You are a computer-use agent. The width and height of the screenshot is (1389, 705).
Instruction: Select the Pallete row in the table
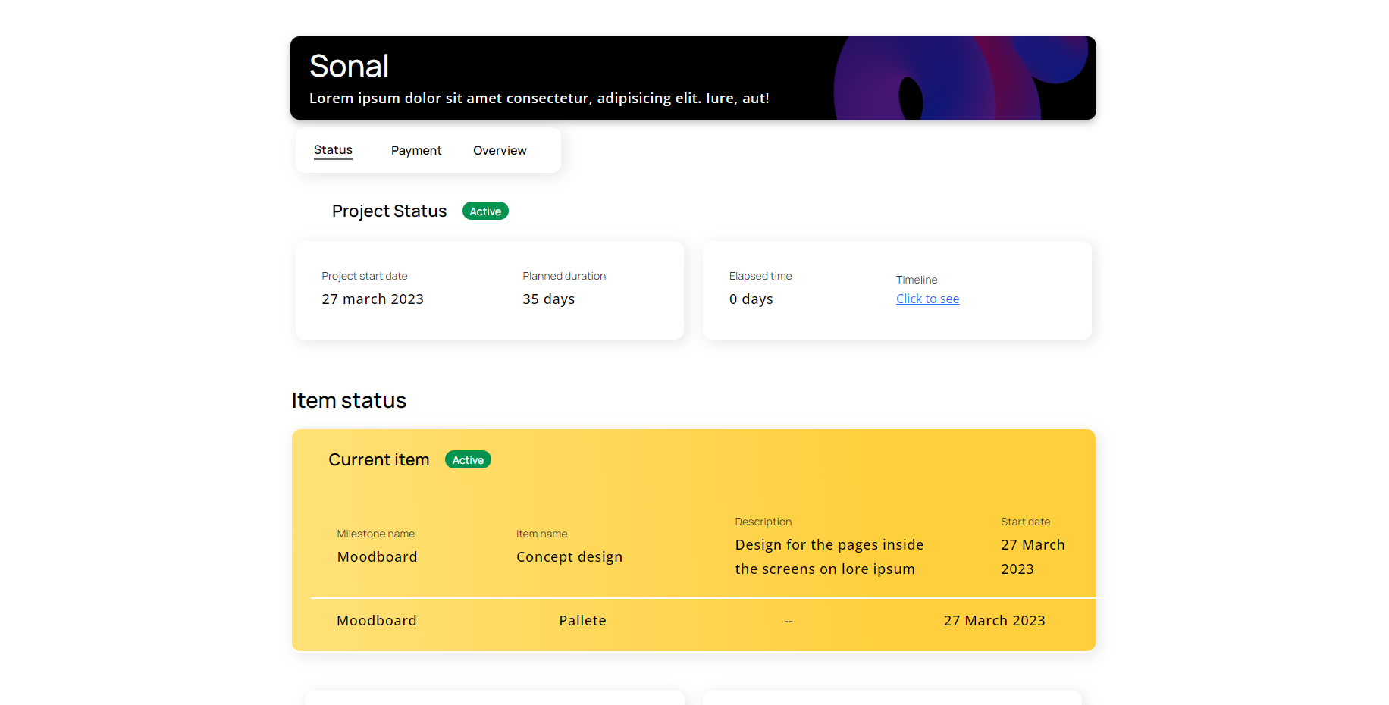[x=582, y=620]
